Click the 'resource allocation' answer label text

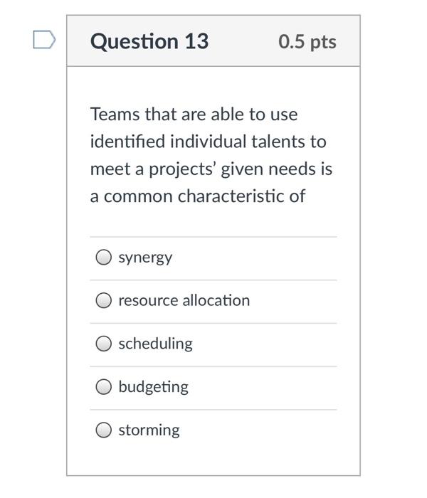click(184, 300)
